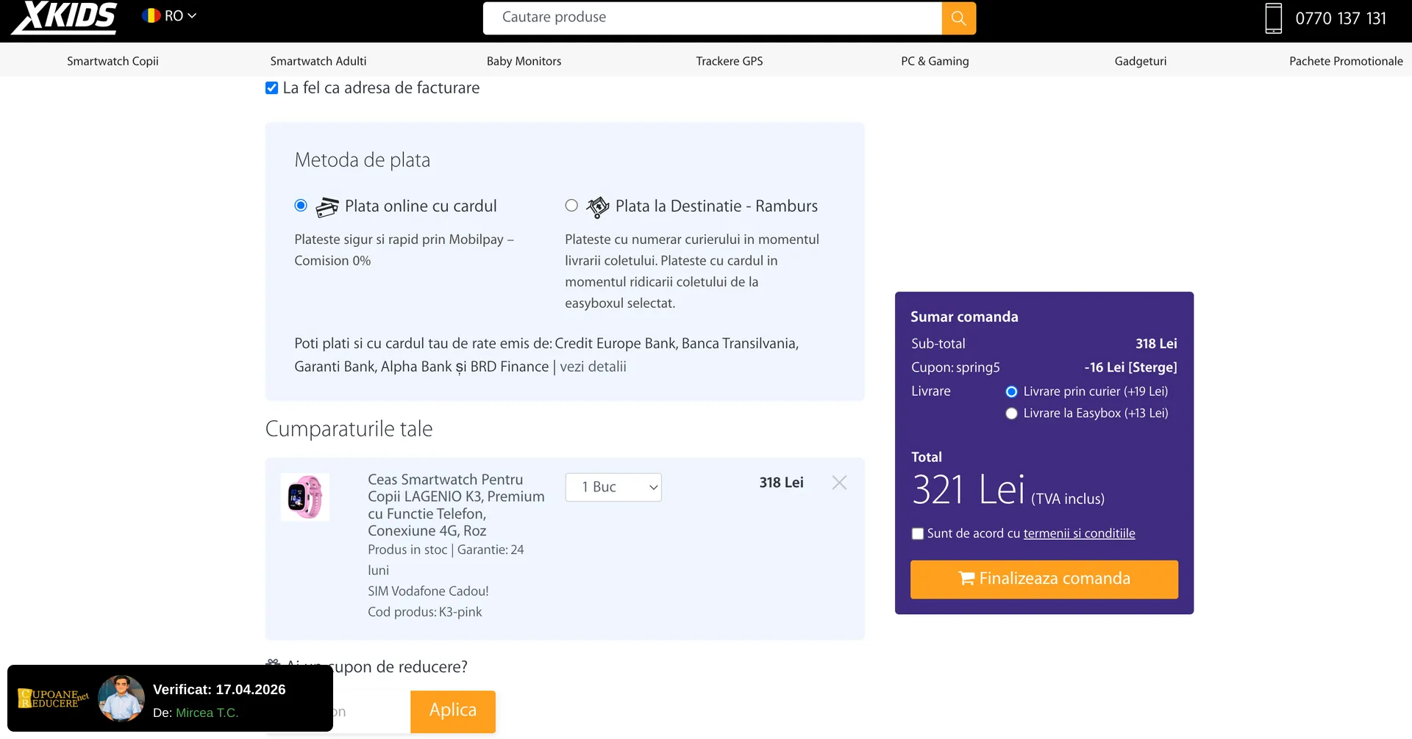Screen dimensions: 1412x739
Task: Click the XKIDS logo
Action: point(65,18)
